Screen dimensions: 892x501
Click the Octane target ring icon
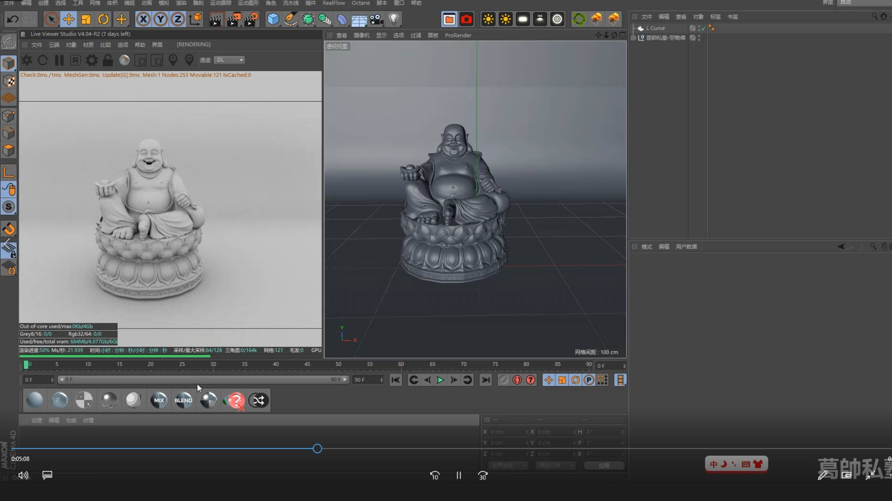[x=557, y=19]
